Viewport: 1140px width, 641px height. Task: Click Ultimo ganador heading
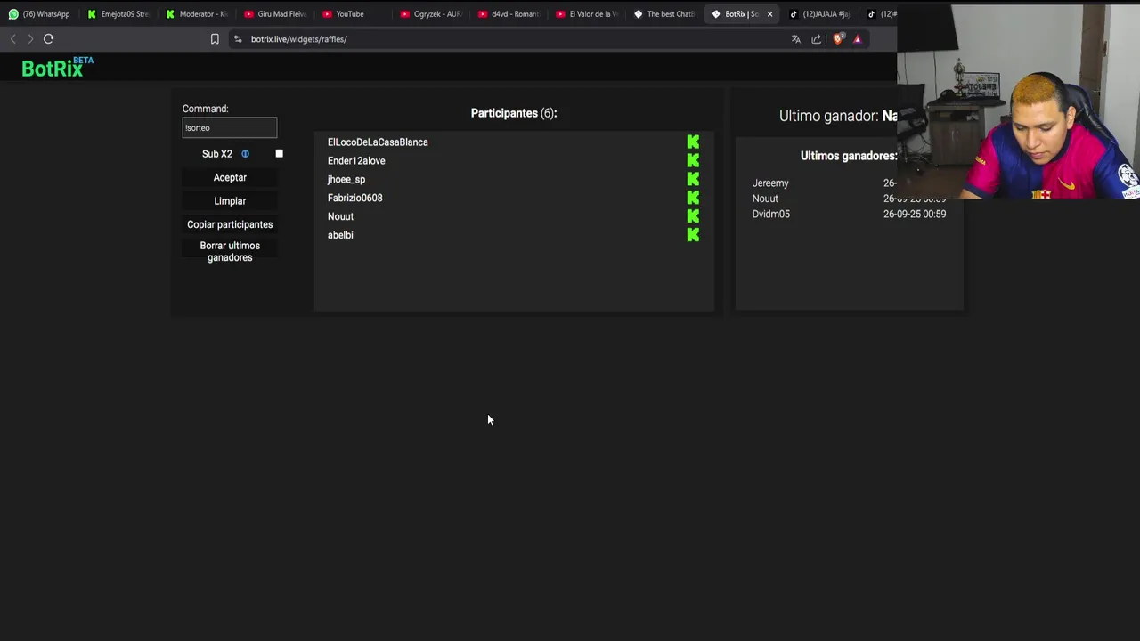[x=837, y=116]
